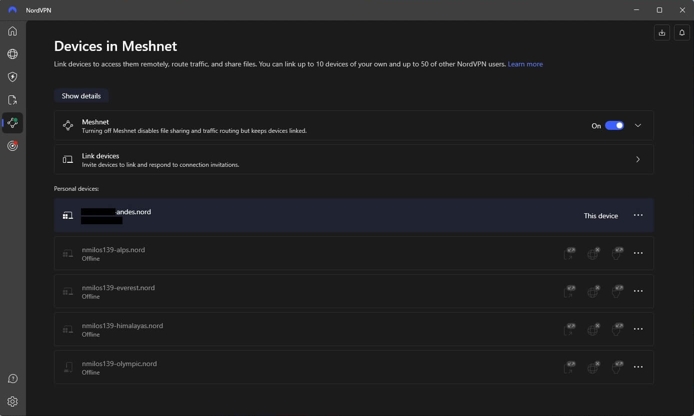
Task: Click remote access icon for nmilos139-alps.nord
Action: point(617,253)
